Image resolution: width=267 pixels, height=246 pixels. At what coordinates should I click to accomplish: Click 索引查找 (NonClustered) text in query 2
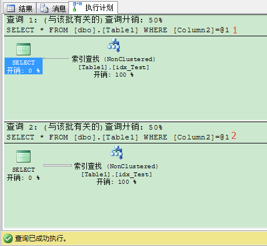pos(116,166)
